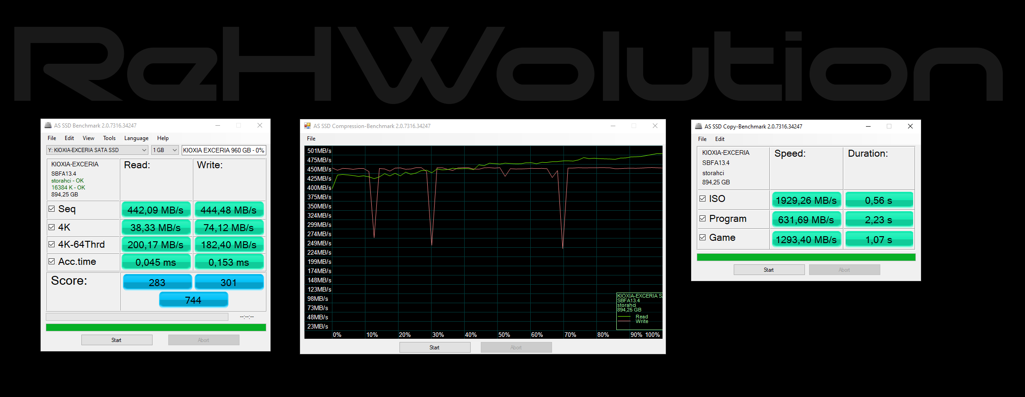Open the Y: KIOXIA-EXCERIA SATA SSD drive dropdown
The image size is (1025, 397).
point(97,150)
